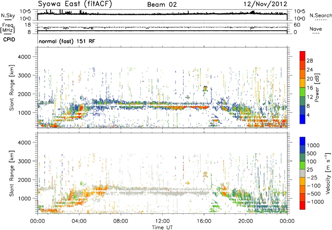Image resolution: width=332 pixels, height=230 pixels.
Task: Click the '28' power colorbar tick
Action: pyautogui.click(x=310, y=61)
